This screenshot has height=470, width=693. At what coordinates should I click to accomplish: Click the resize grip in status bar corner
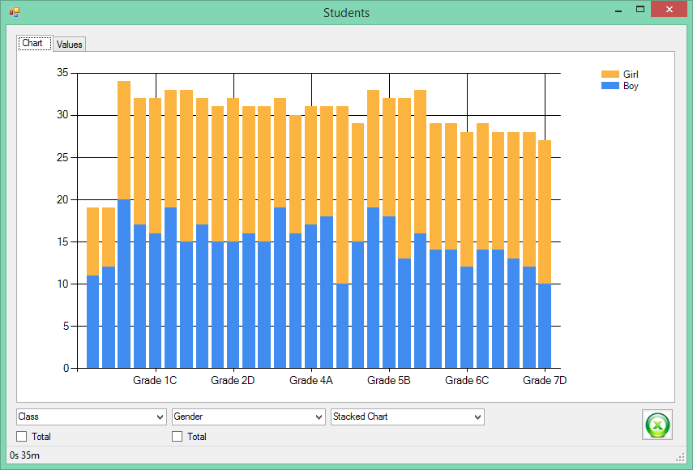(x=680, y=457)
